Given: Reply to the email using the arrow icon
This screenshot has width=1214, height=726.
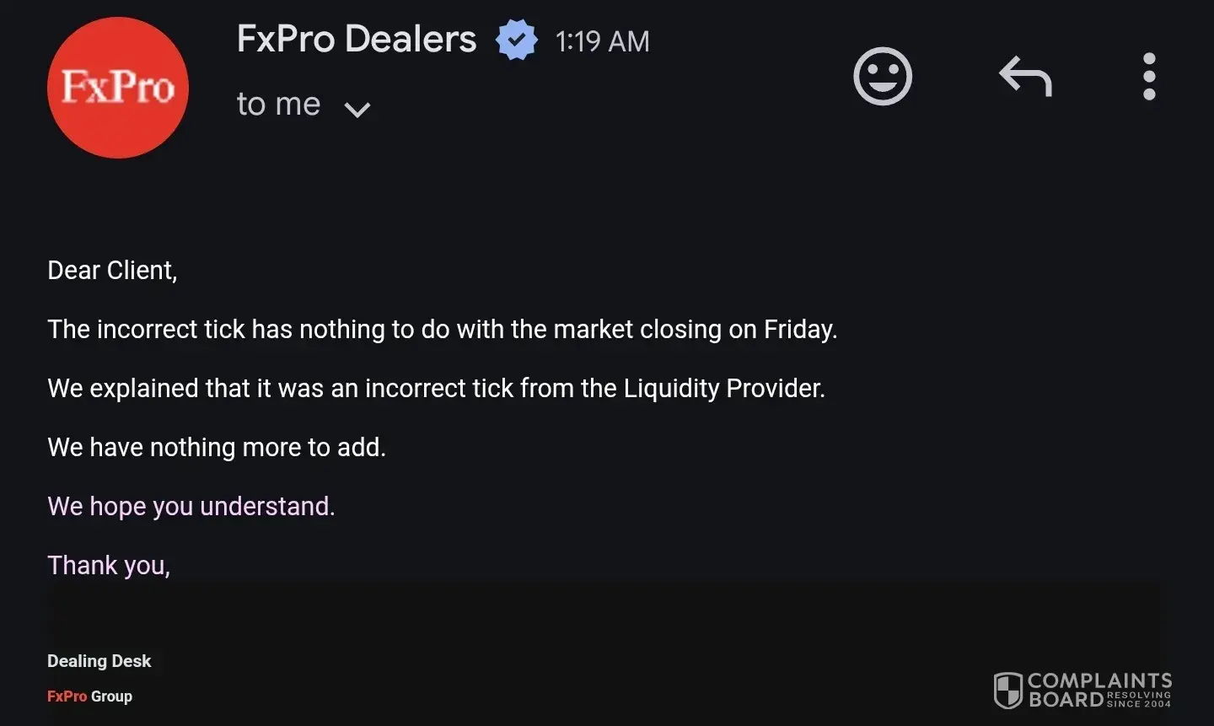Looking at the screenshot, I should 1025,77.
